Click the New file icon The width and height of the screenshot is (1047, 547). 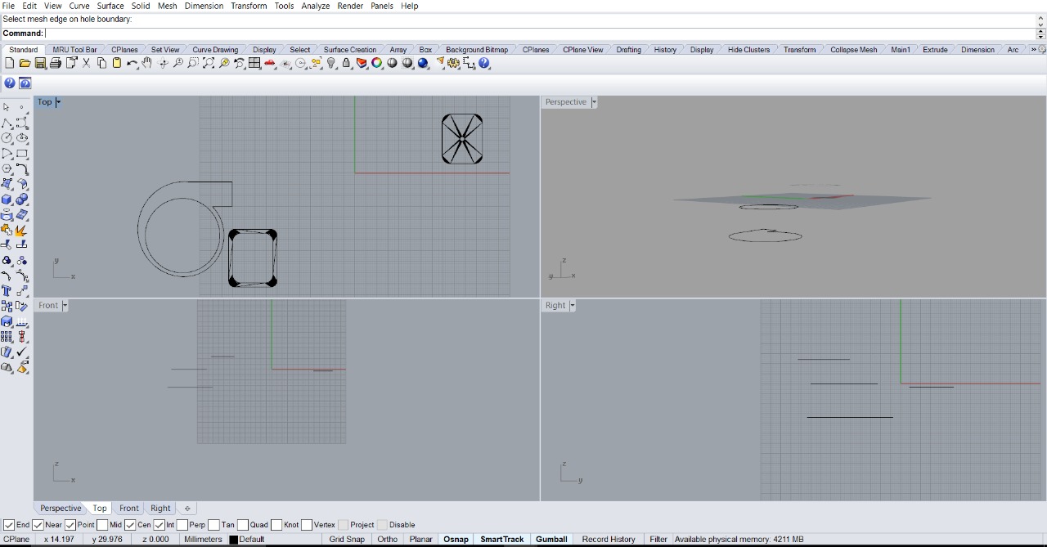[x=9, y=63]
